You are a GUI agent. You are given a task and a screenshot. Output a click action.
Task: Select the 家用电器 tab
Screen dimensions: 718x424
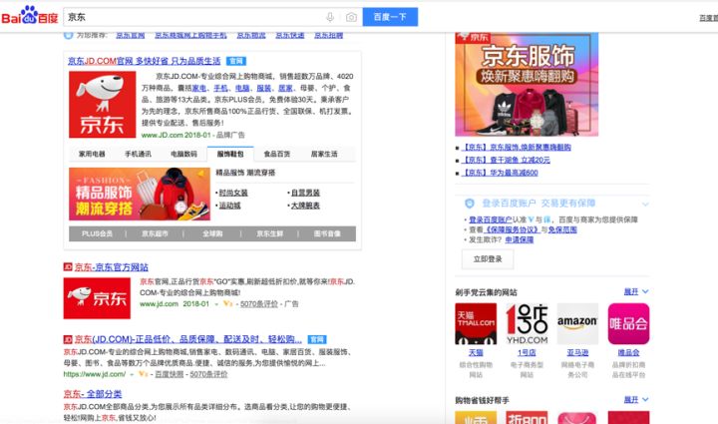pyautogui.click(x=92, y=154)
